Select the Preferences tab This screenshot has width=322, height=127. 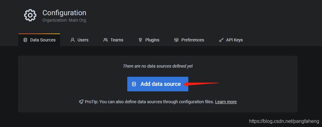click(x=189, y=40)
